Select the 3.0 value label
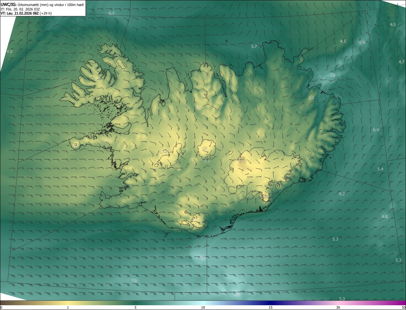Screen dimensions: 406x310 tap(311, 98)
